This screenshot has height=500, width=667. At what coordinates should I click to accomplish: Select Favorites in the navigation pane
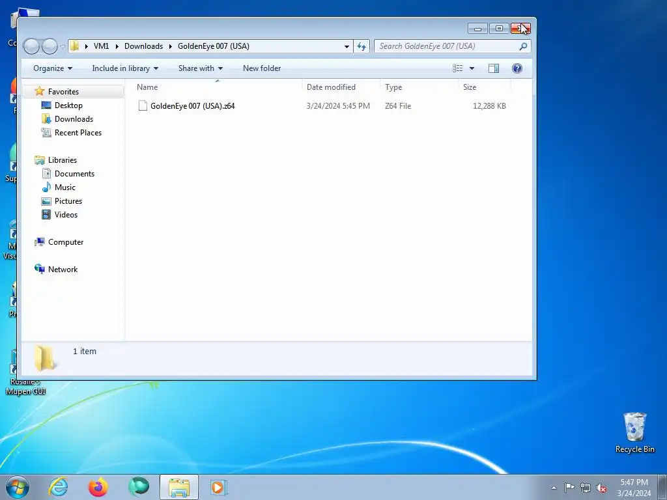pos(63,91)
